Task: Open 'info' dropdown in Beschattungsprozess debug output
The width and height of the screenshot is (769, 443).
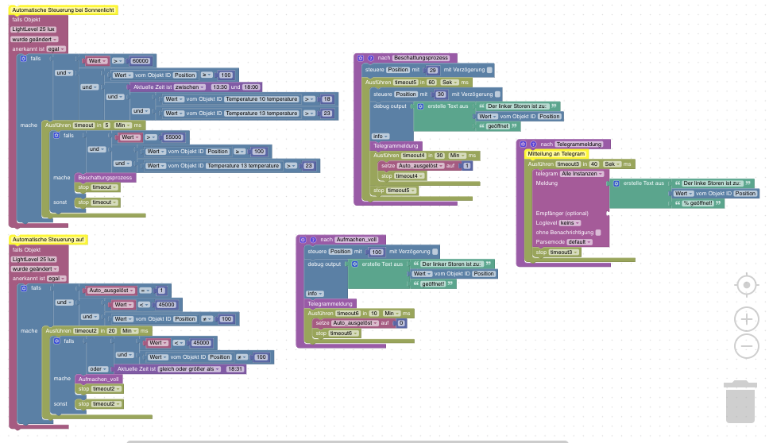Action: coord(380,137)
